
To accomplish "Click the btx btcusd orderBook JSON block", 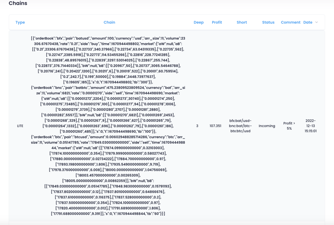I will point(108,175).
